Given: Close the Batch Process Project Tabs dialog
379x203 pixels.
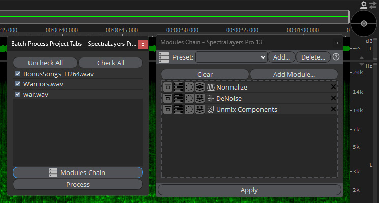Looking at the screenshot, I should tap(143, 44).
